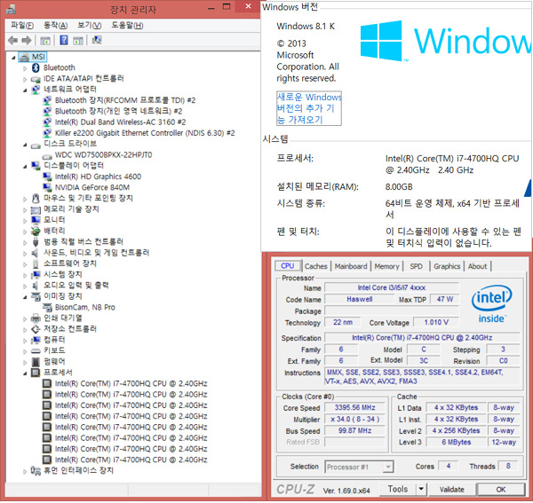
Task: Click the MSI computer root node icon
Action: tap(24, 57)
